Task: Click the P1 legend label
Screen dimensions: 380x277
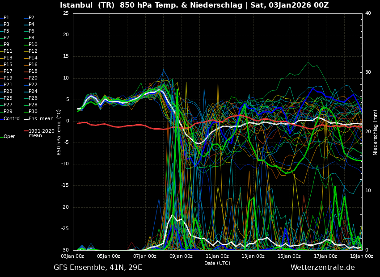Action: pos(6,18)
